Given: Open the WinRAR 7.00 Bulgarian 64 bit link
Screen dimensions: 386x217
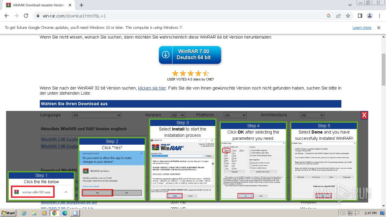Looking at the screenshot, I should (69, 202).
